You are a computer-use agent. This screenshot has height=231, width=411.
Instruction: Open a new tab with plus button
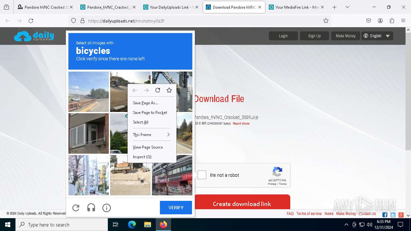coord(334,7)
